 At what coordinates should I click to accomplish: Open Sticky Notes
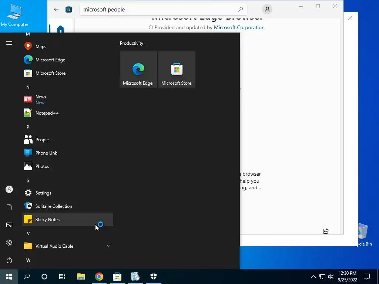pyautogui.click(x=68, y=219)
